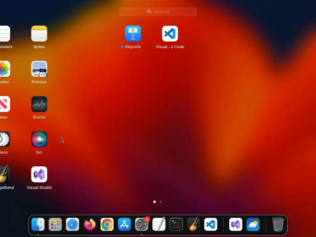Launch Terminal from the Dock

(x=176, y=224)
